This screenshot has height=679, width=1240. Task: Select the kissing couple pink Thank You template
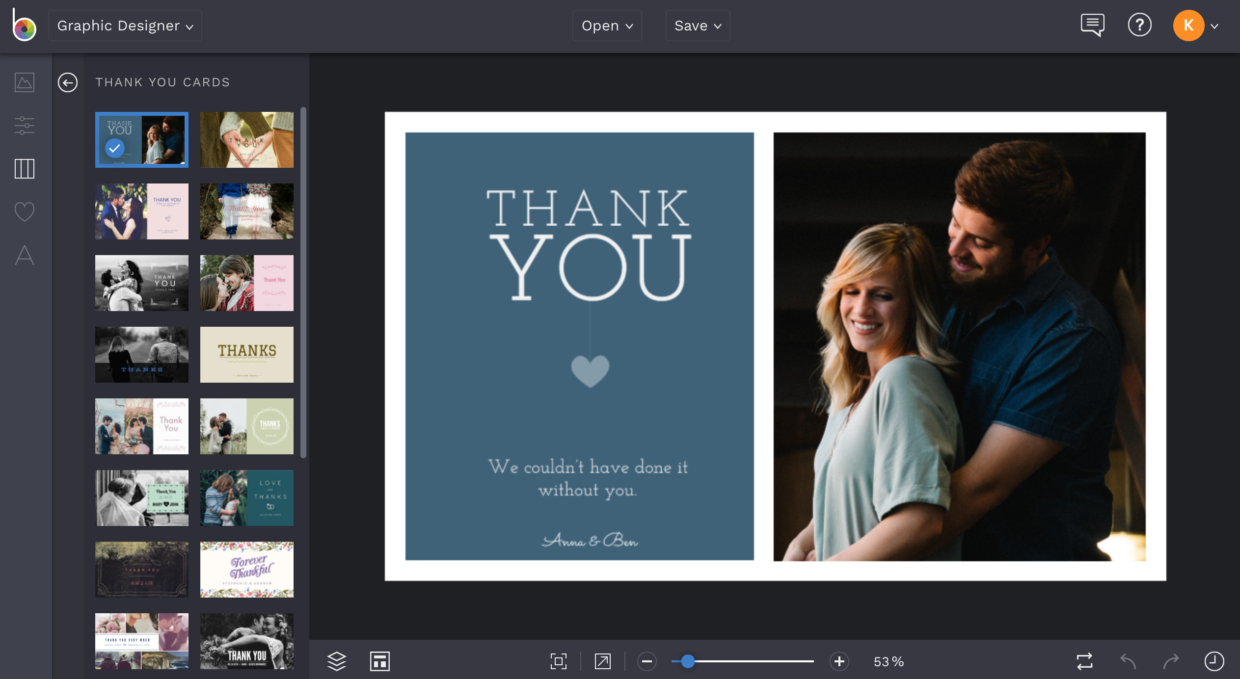(x=142, y=211)
